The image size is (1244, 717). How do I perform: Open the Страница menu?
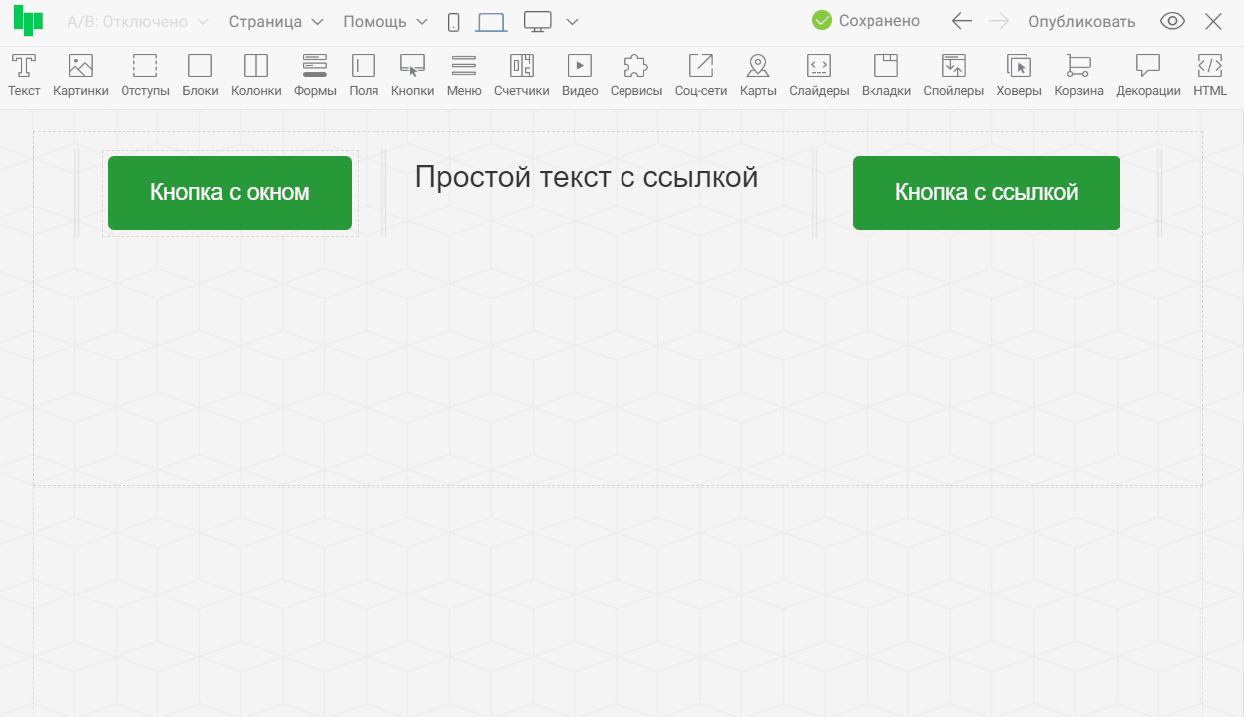pos(276,22)
